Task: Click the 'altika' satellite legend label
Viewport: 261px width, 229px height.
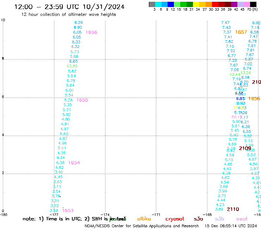Action: [x=144, y=219]
